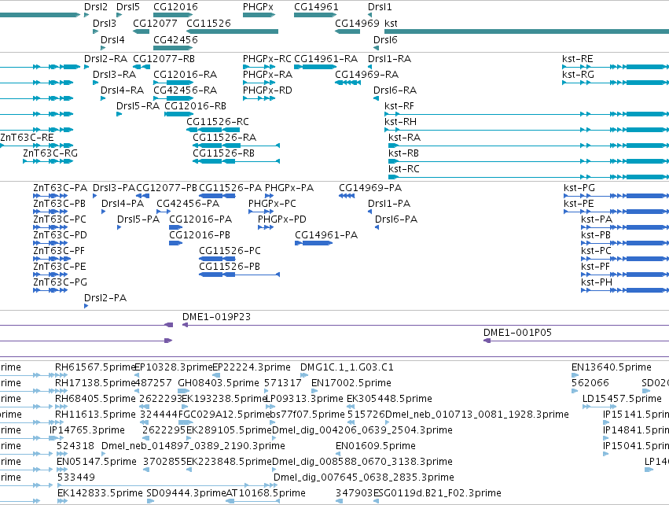Select the EN05147.5prime label
The image size is (669, 505).
pos(97,462)
